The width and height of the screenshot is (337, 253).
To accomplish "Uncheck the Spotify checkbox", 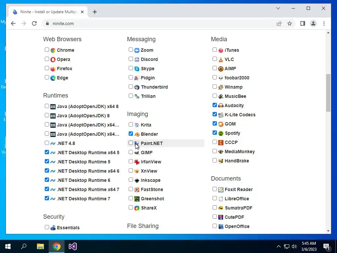I will click(x=215, y=133).
